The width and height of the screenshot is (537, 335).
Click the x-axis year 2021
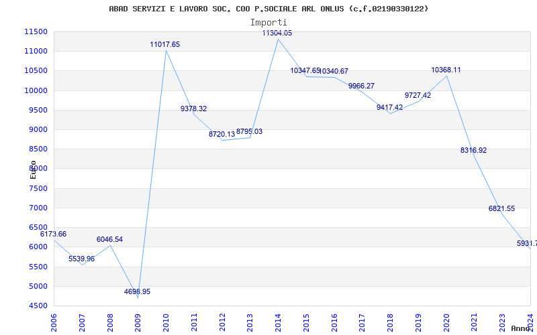point(475,322)
